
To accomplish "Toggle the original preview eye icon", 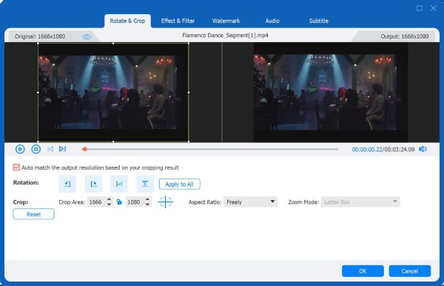I will pyautogui.click(x=87, y=37).
